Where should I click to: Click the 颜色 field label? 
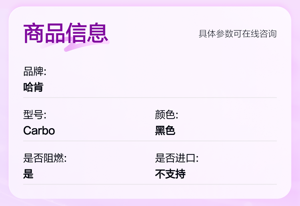(x=166, y=115)
